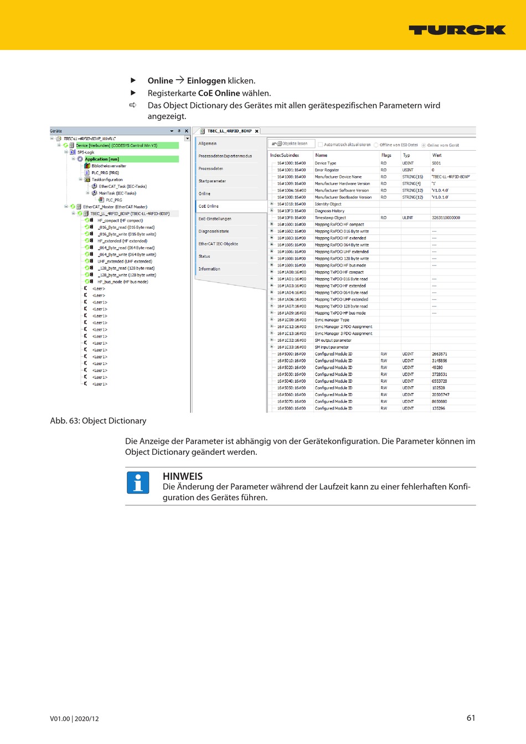
Task: Click the HF_compact module icon
Action: coord(91,220)
